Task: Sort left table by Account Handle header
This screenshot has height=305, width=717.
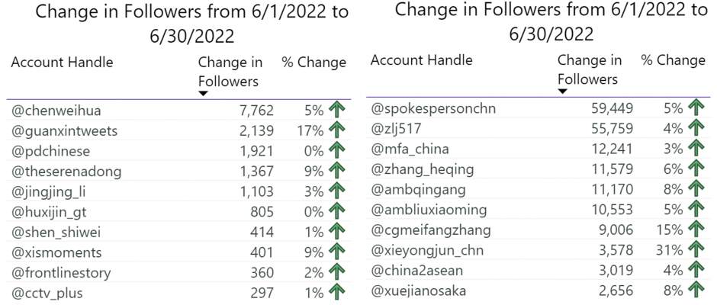Action: (62, 63)
